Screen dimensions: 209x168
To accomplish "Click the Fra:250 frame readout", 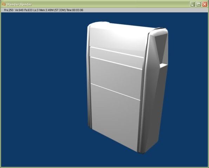I will tap(9, 10).
